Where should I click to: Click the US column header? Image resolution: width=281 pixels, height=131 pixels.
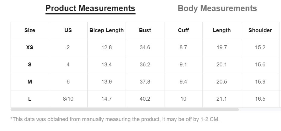tap(68, 30)
